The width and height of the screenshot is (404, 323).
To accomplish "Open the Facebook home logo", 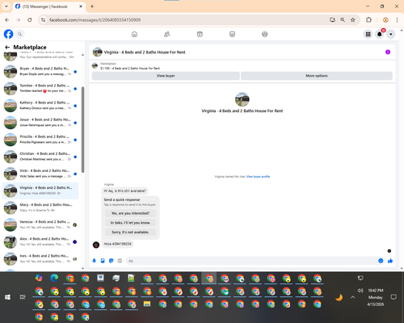I will coord(8,34).
